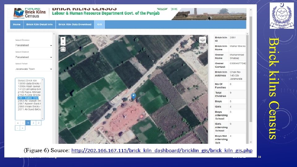Open the Brick Kiln Data Download tab
The width and height of the screenshot is (297, 167).
pos(75,24)
